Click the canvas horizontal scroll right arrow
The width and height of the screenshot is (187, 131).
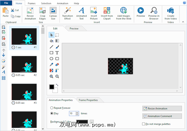tap(177, 91)
